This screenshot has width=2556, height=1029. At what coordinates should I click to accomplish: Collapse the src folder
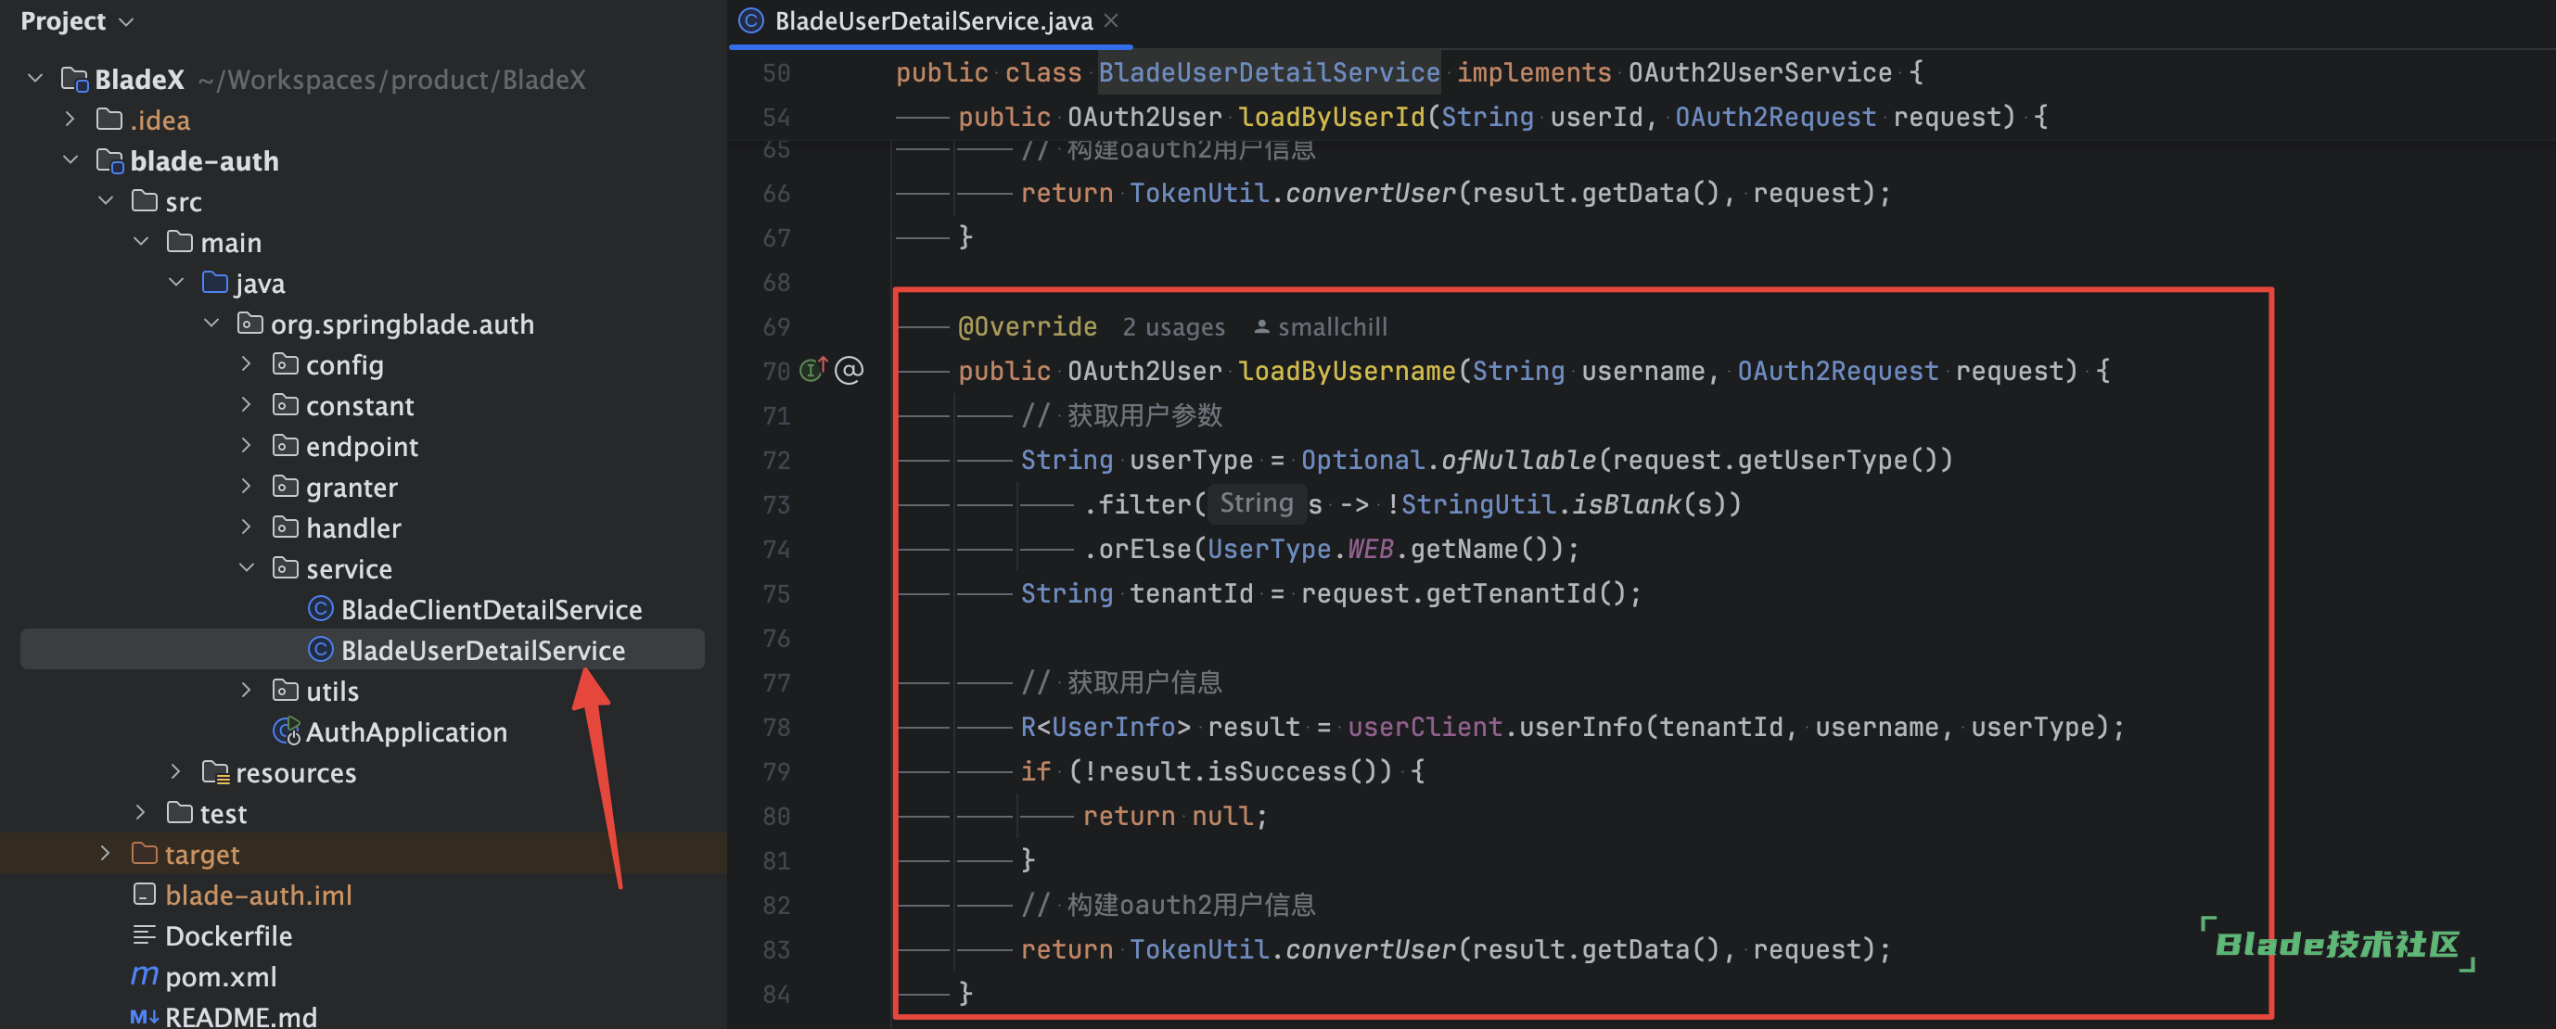(x=106, y=200)
